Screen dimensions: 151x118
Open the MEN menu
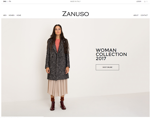[x=5, y=15]
